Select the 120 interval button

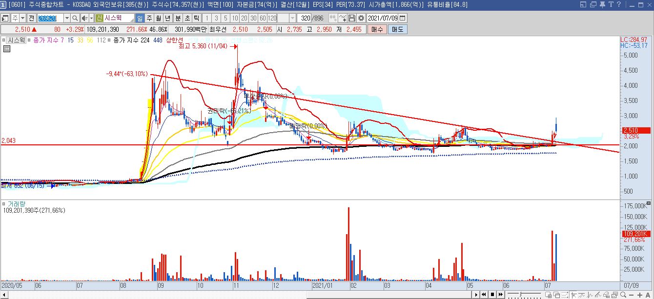tap(272, 18)
